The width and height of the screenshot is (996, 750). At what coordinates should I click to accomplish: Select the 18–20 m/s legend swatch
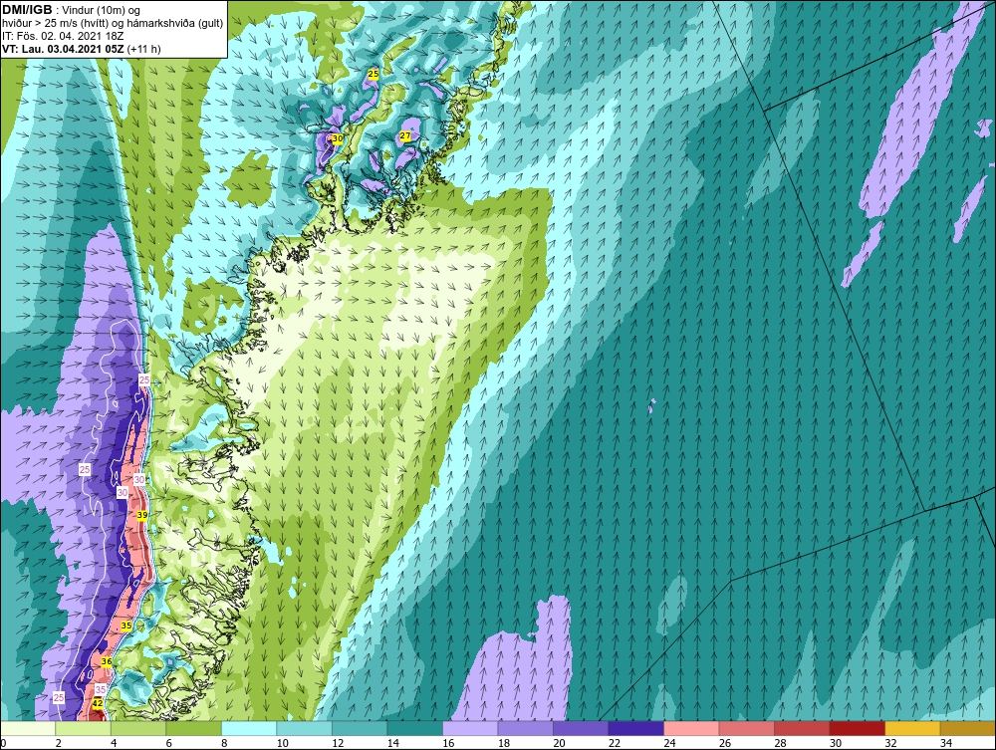[525, 728]
